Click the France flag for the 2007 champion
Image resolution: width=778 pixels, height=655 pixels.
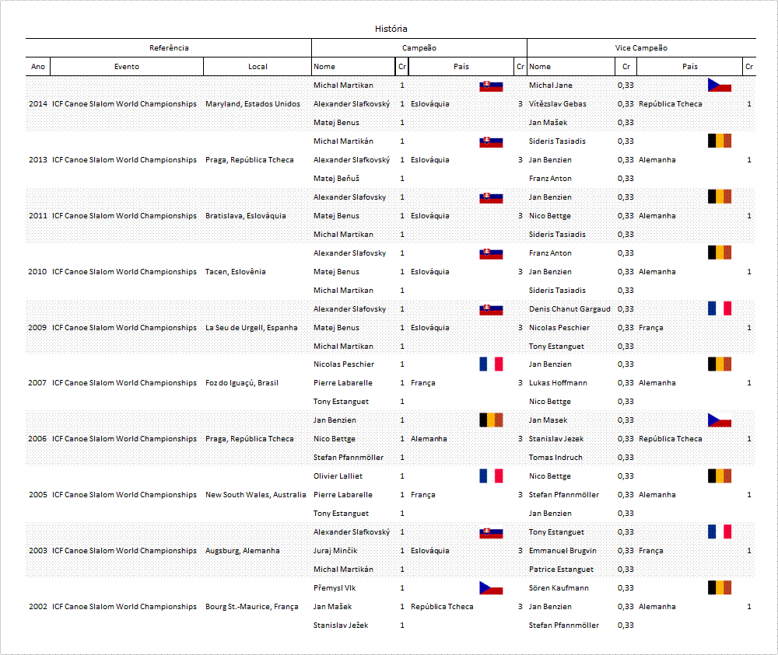pyautogui.click(x=491, y=364)
